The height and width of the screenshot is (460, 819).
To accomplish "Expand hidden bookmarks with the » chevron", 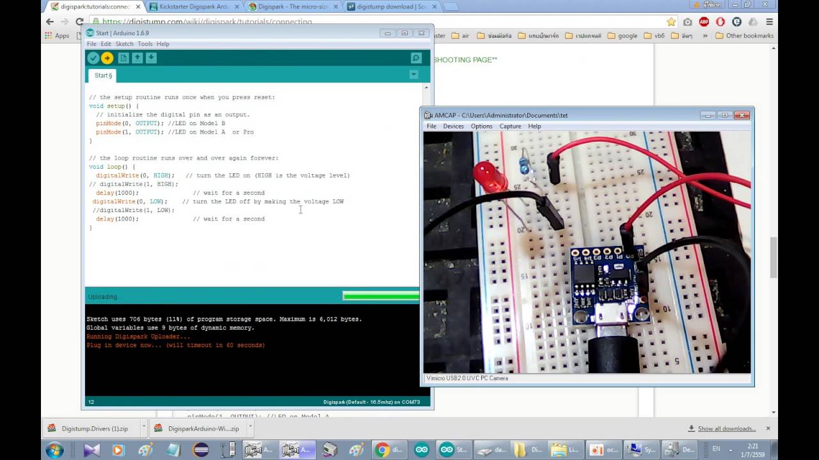I will (x=705, y=36).
